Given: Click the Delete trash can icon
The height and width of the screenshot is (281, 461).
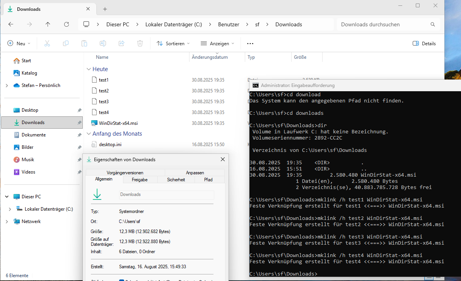Looking at the screenshot, I should pyautogui.click(x=140, y=44).
